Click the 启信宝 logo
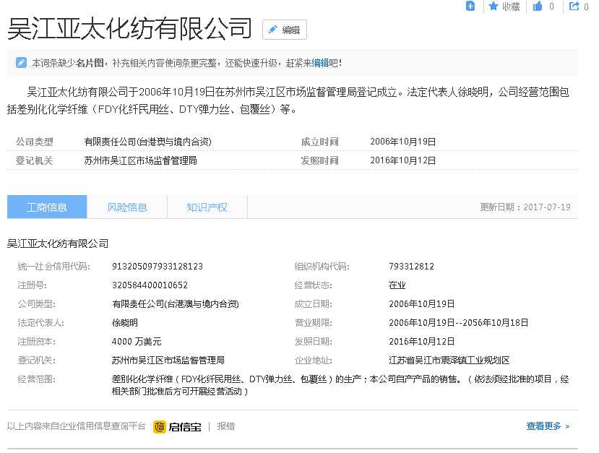Viewport: 599px width, 453px height. coord(177,426)
